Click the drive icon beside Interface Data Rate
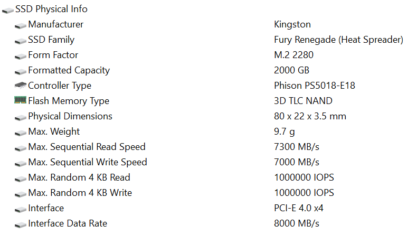Viewport: 417px width, 235px height. [21, 224]
